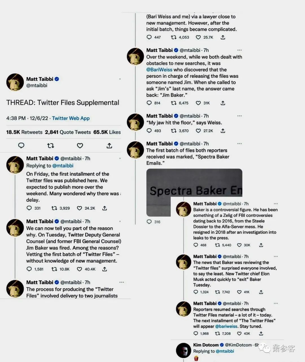
Task: Share the main thread tweet using share icon
Action: [109, 146]
